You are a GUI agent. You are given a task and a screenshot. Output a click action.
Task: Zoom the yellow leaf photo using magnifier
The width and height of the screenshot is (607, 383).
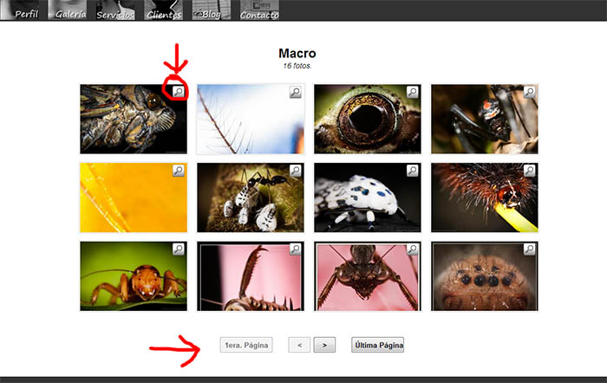coord(178,170)
